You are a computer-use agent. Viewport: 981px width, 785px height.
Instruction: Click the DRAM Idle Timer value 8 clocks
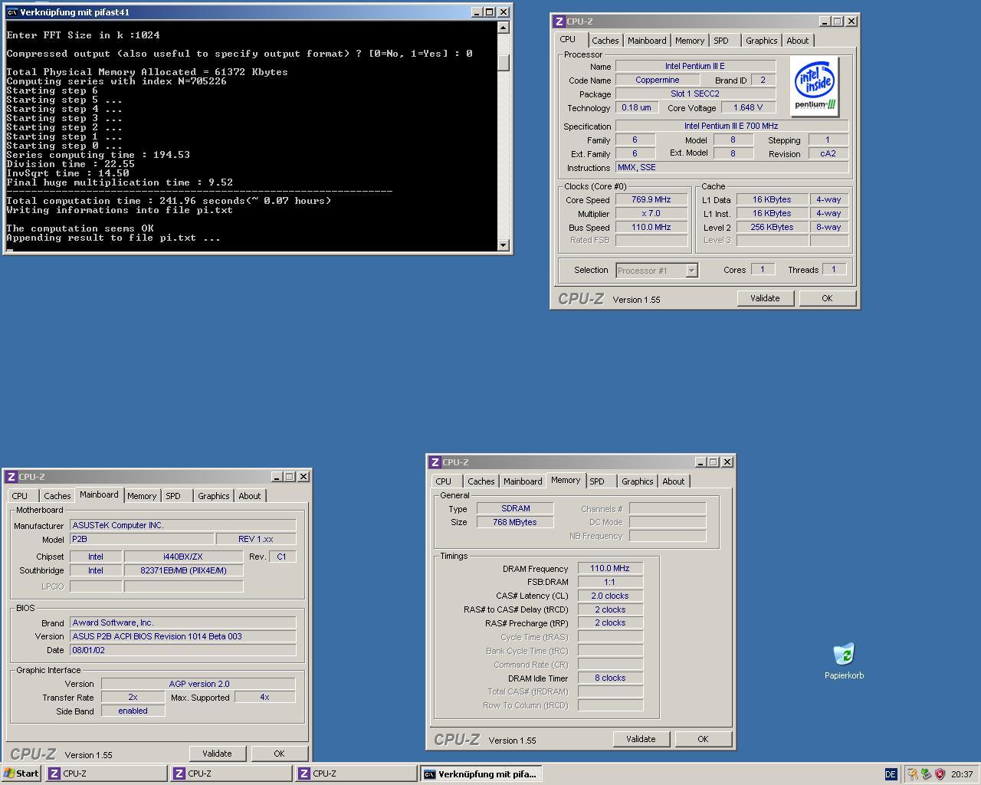(x=610, y=678)
